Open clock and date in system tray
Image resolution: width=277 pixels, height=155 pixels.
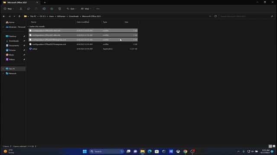click(265, 152)
